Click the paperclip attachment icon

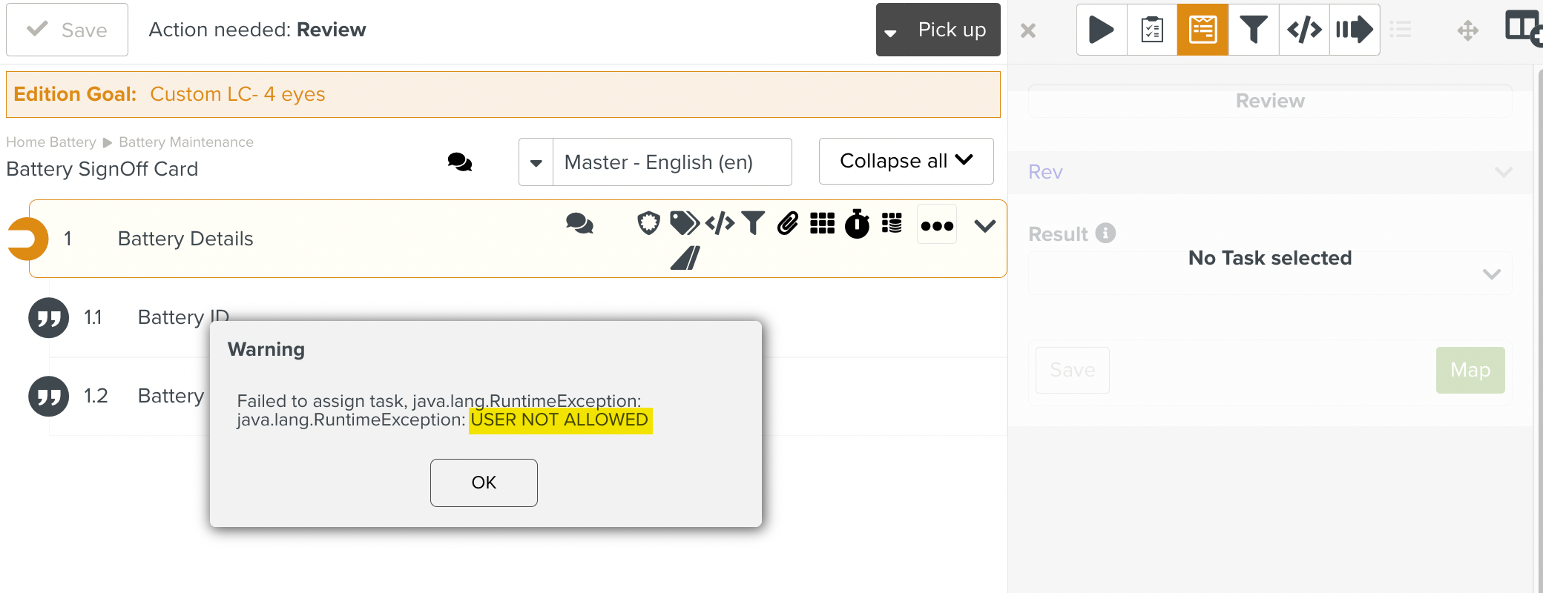[x=788, y=223]
